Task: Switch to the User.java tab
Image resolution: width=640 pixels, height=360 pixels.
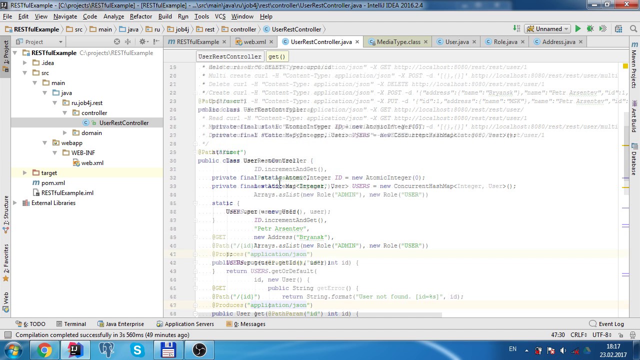Action: point(456,42)
